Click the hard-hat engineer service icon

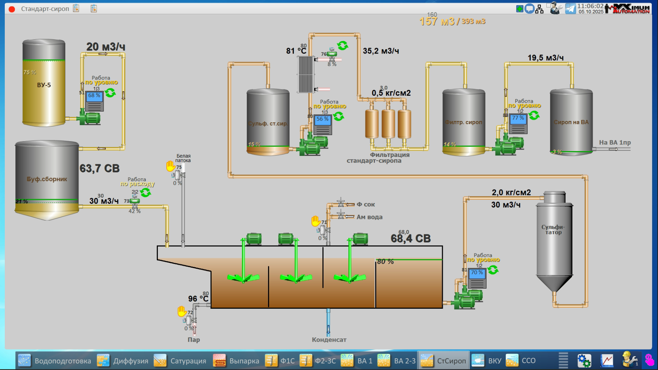pyautogui.click(x=629, y=360)
